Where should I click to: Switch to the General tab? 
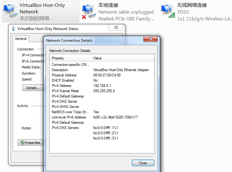point(21,39)
